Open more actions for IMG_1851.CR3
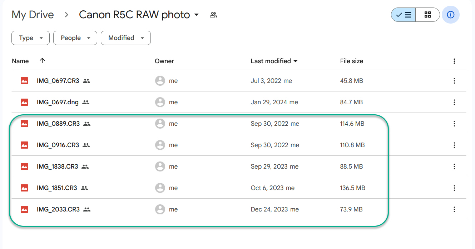475x249 pixels. 454,188
